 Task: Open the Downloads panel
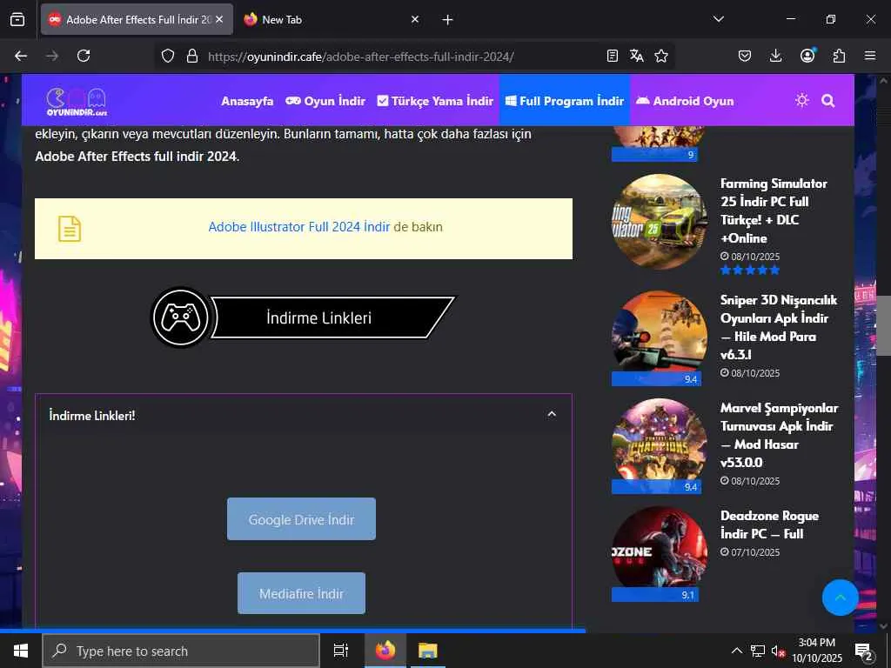pos(775,56)
